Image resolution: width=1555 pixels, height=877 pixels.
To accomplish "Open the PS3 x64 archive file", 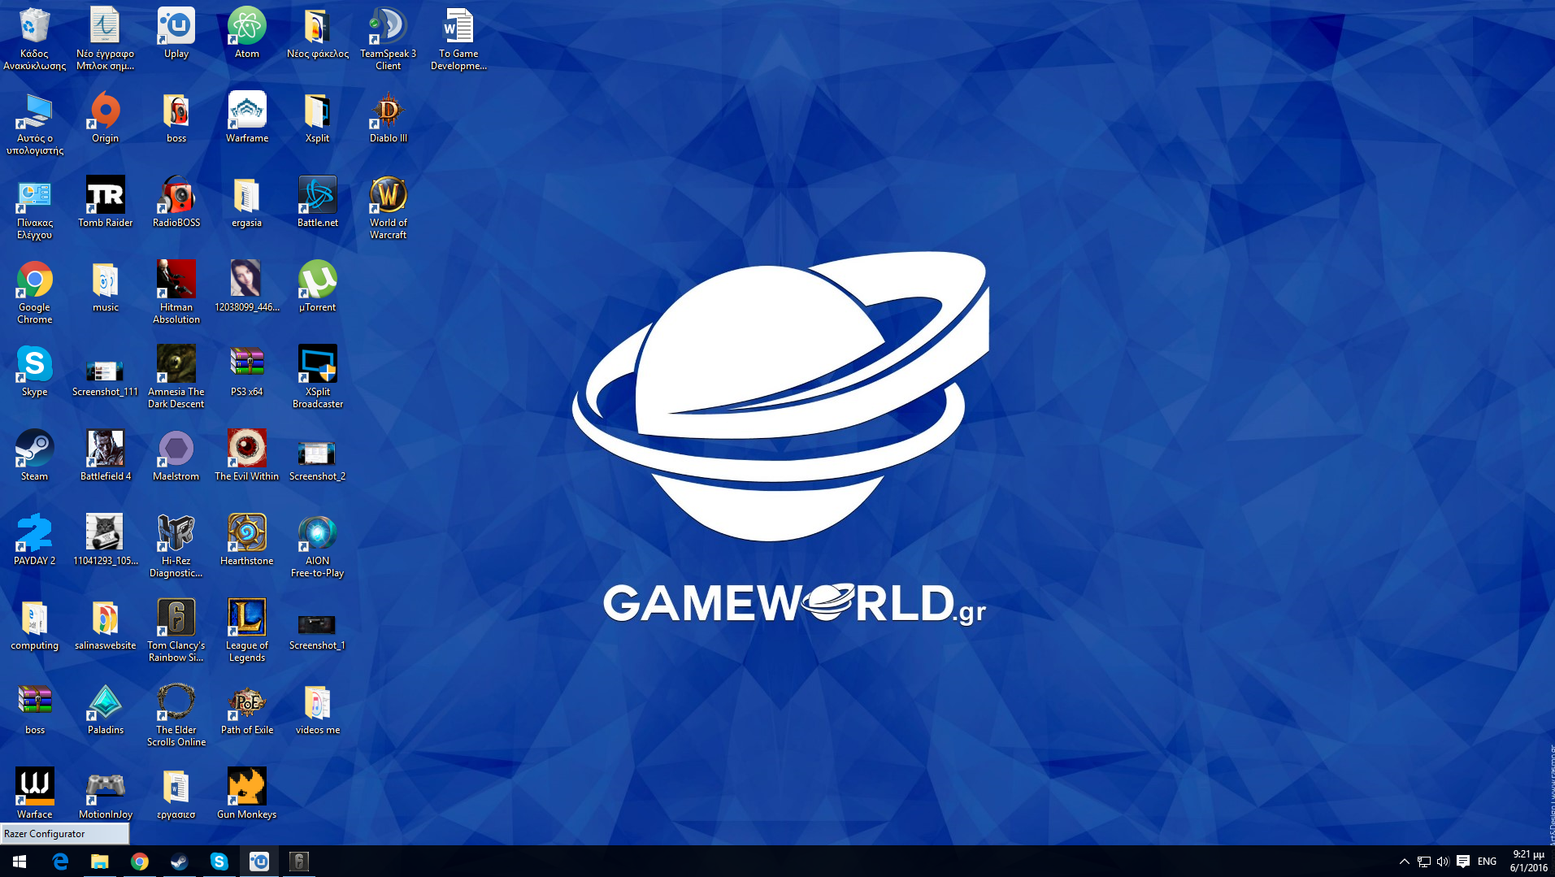I will tap(246, 371).
